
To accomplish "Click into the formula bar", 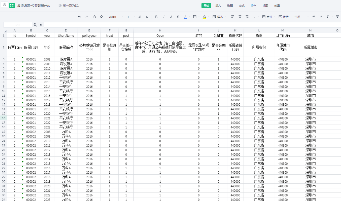I will (192, 25).
